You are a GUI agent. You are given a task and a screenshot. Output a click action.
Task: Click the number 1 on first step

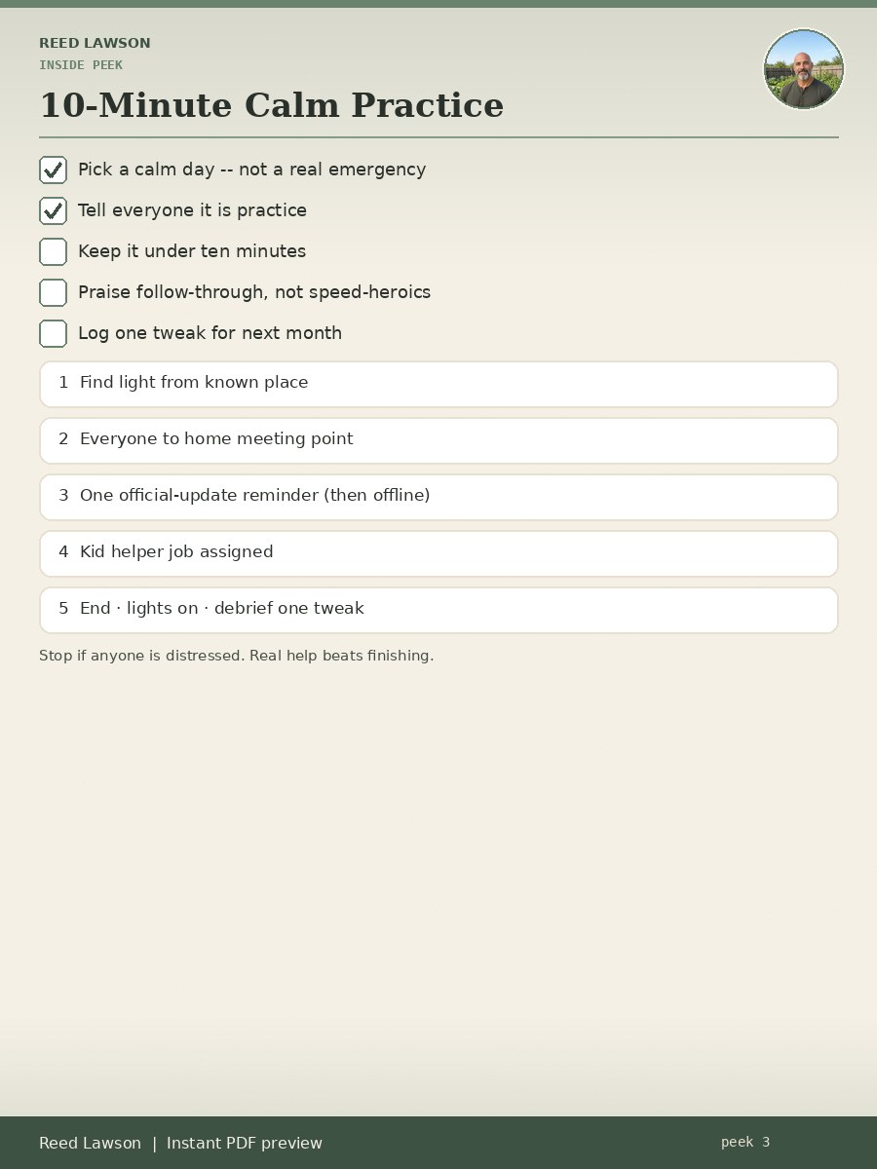tap(63, 383)
